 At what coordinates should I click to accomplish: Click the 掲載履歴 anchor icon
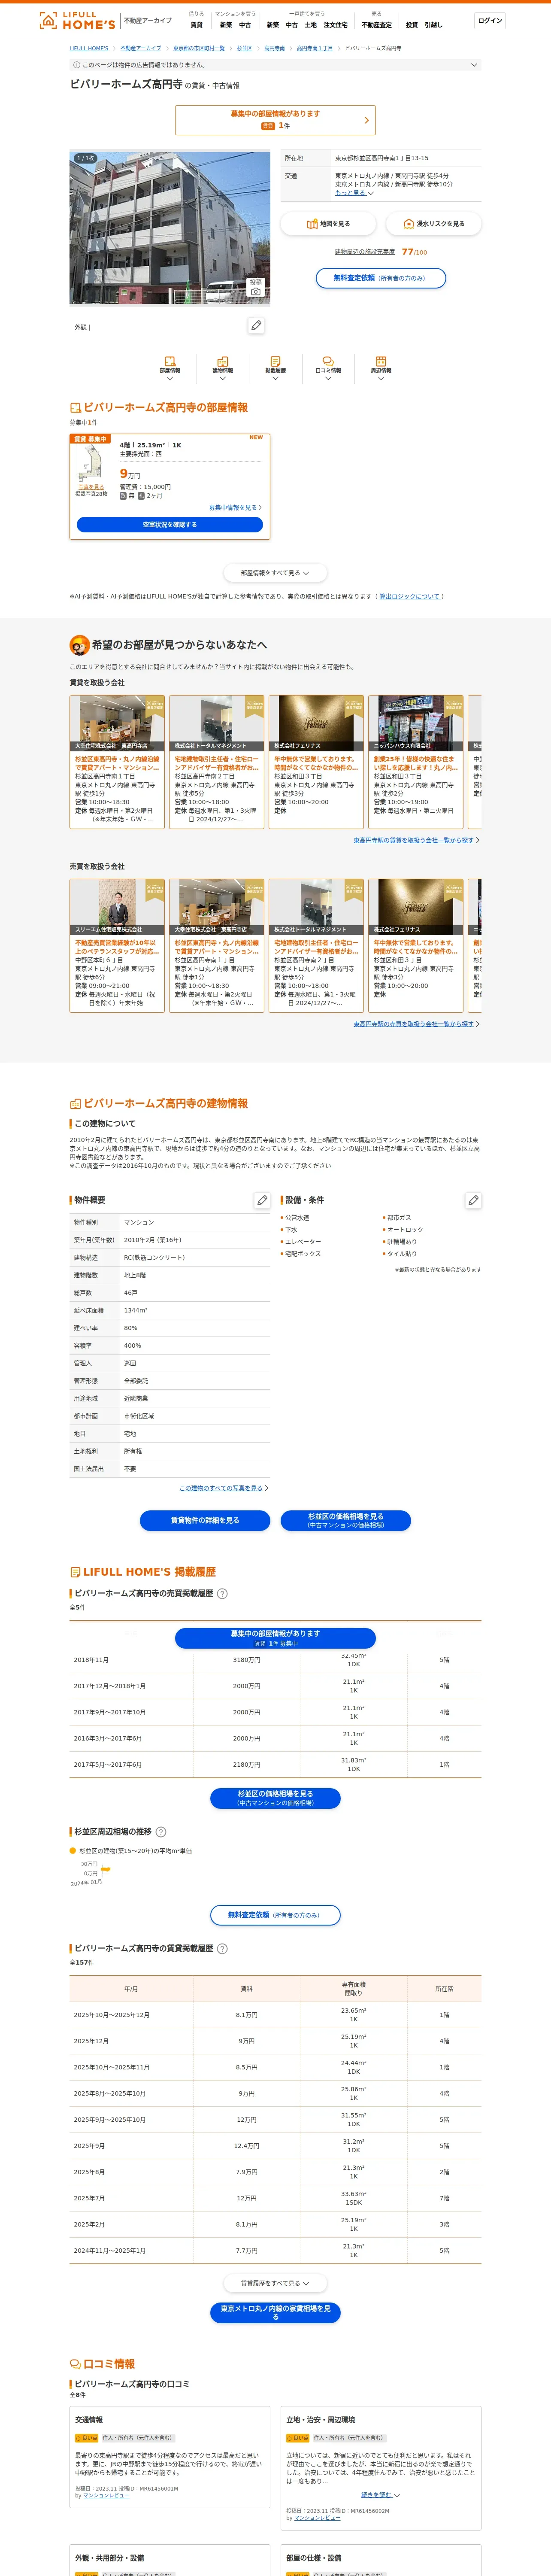(275, 361)
